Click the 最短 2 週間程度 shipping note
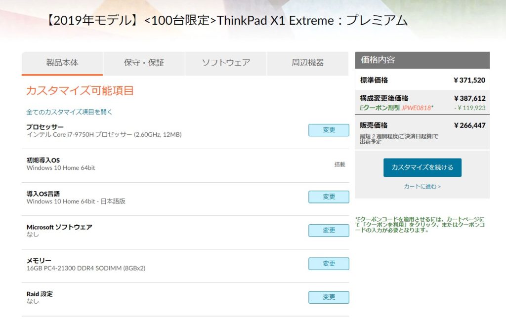The height and width of the screenshot is (319, 506). pos(399,139)
